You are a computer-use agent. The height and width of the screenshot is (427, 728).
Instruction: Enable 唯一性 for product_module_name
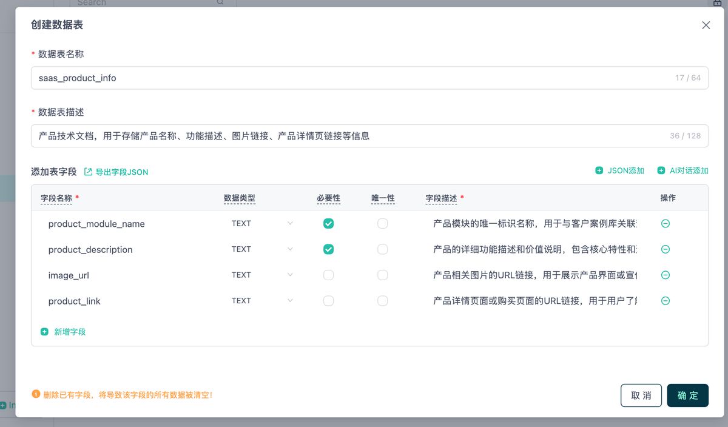pyautogui.click(x=382, y=223)
